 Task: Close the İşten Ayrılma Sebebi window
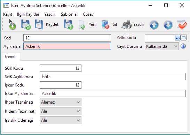(x=182, y=5)
